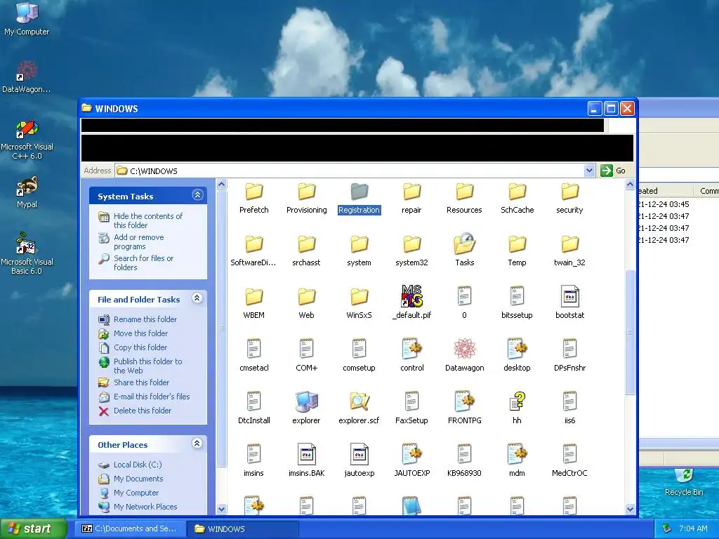Collapse the Other Places panel
This screenshot has width=719, height=539.
[x=197, y=444]
